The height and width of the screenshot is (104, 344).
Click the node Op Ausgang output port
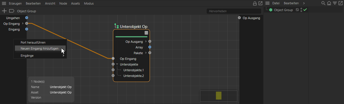click(150, 42)
